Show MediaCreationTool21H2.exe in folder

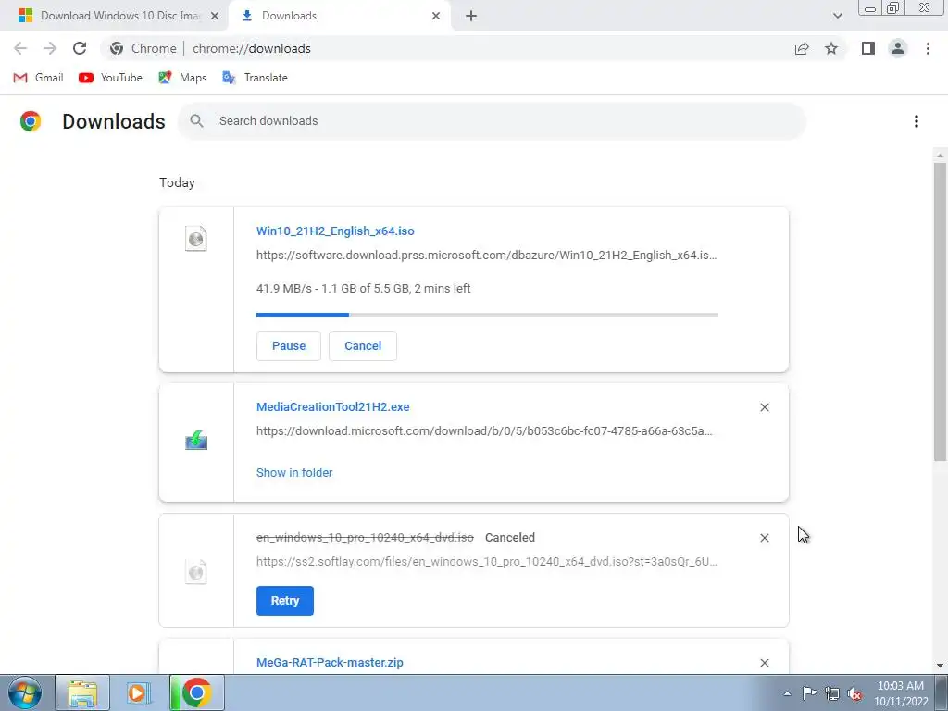click(x=294, y=473)
